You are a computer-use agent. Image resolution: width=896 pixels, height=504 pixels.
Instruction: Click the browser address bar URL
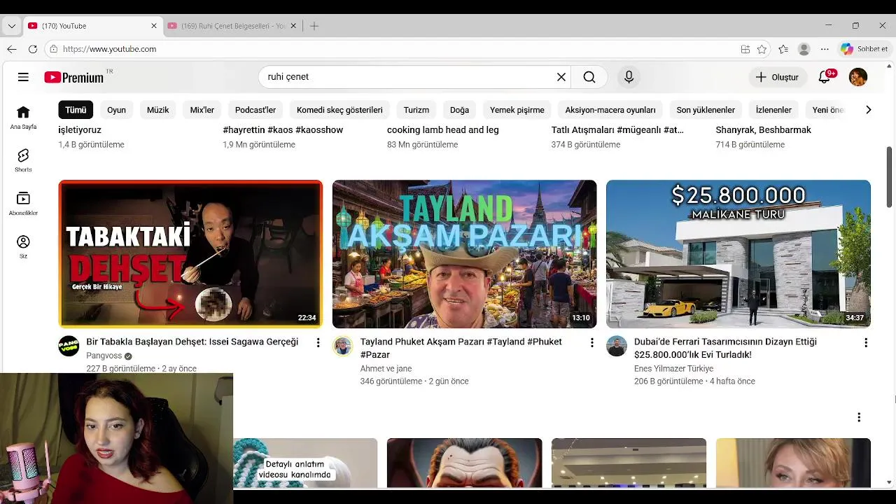pyautogui.click(x=109, y=49)
